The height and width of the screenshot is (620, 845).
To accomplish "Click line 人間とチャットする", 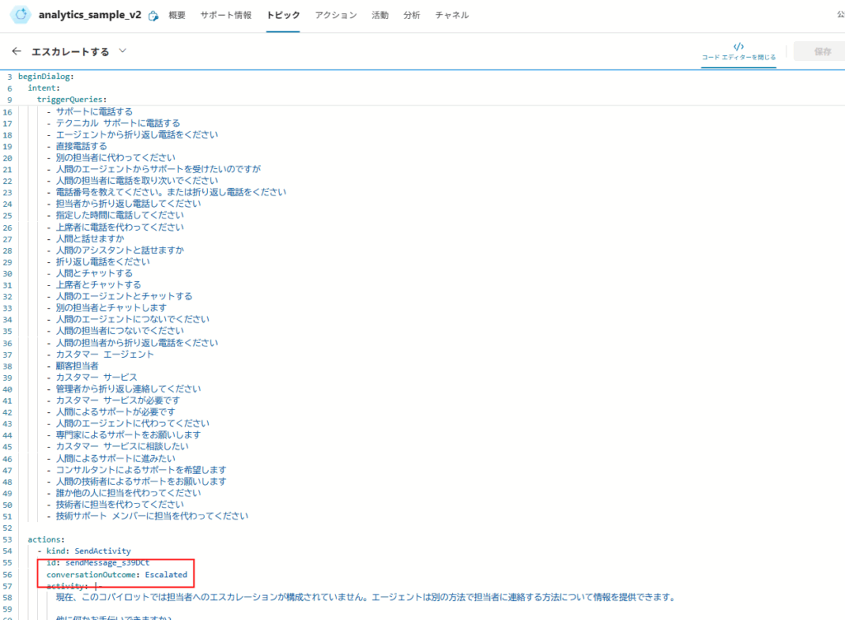I will tap(94, 274).
